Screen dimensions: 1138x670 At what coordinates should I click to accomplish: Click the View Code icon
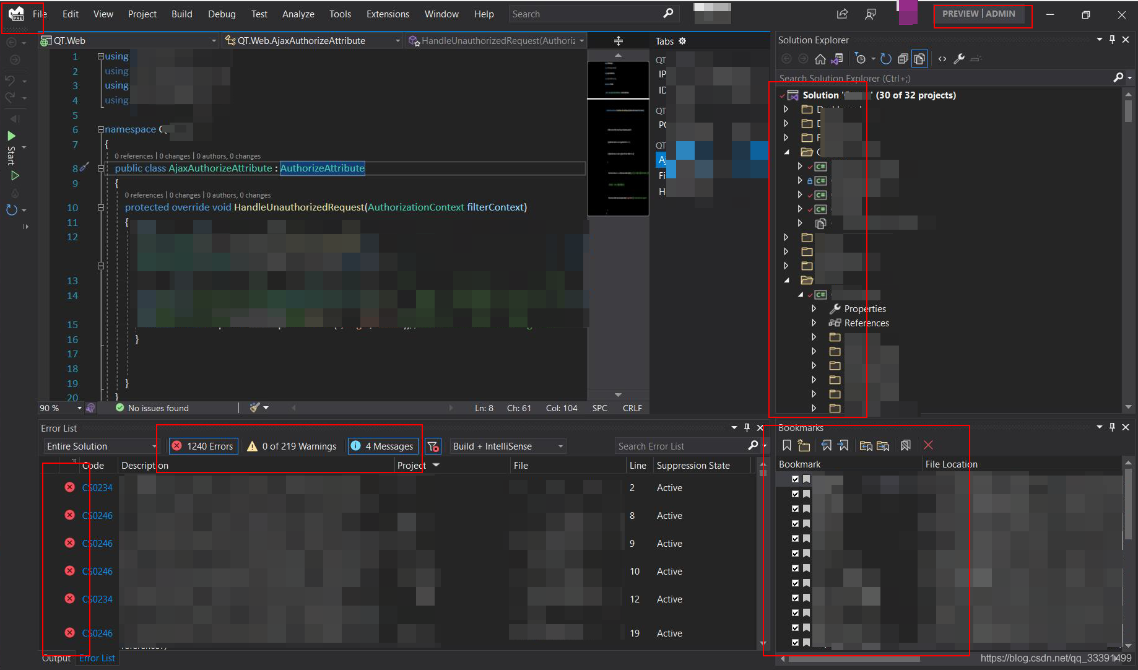pyautogui.click(x=942, y=59)
